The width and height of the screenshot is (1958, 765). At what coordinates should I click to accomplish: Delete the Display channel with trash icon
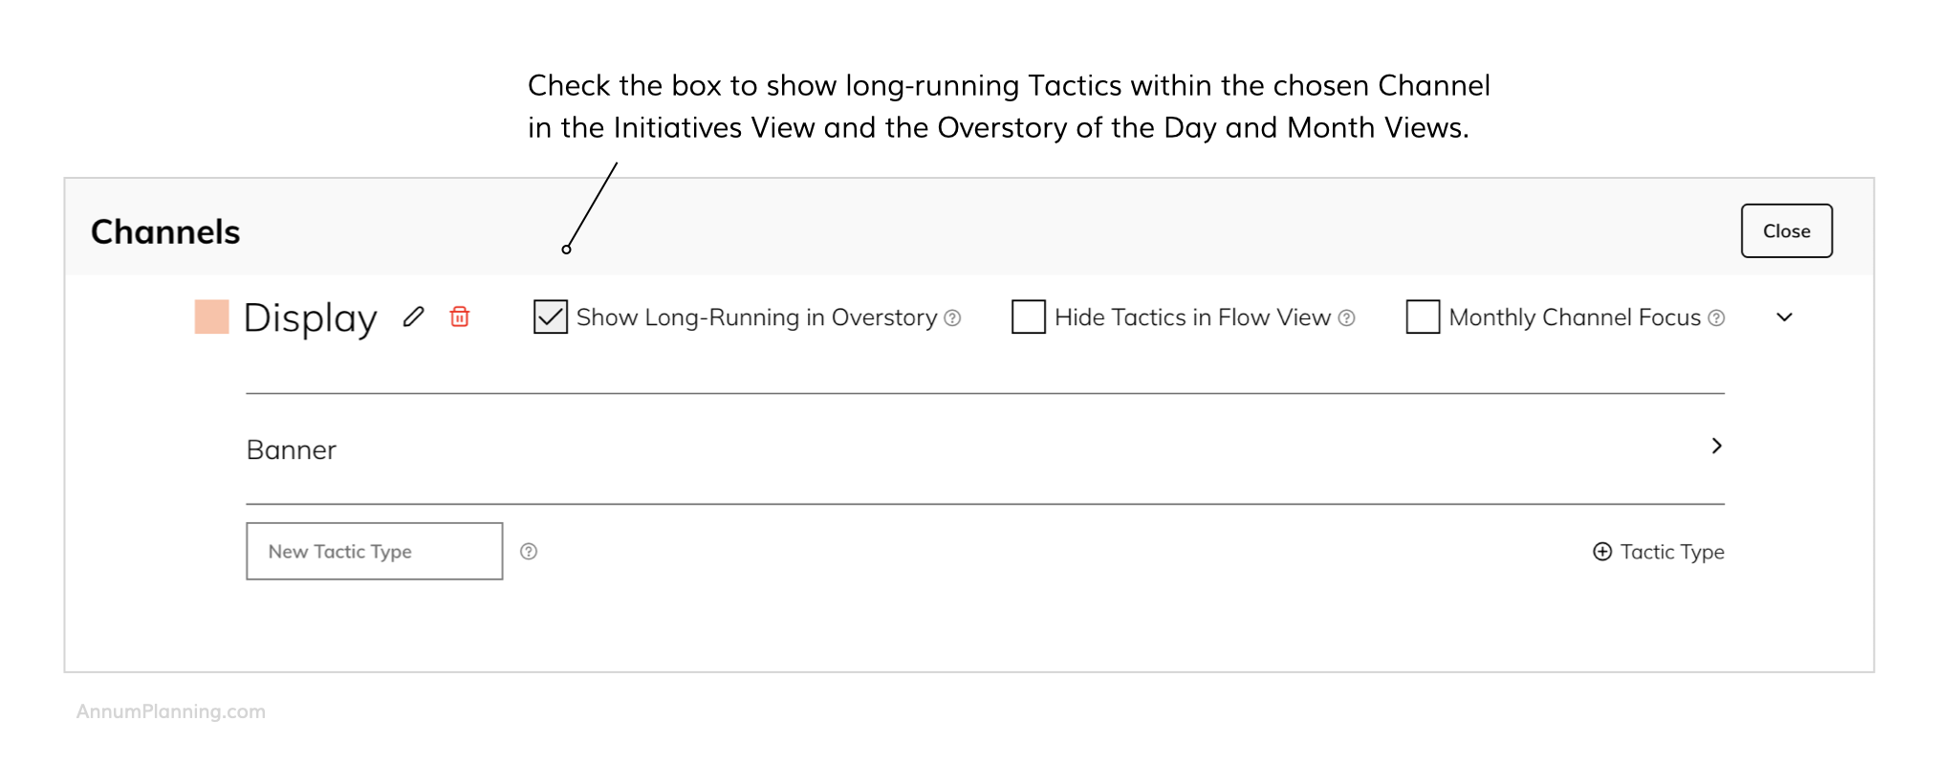point(460,317)
